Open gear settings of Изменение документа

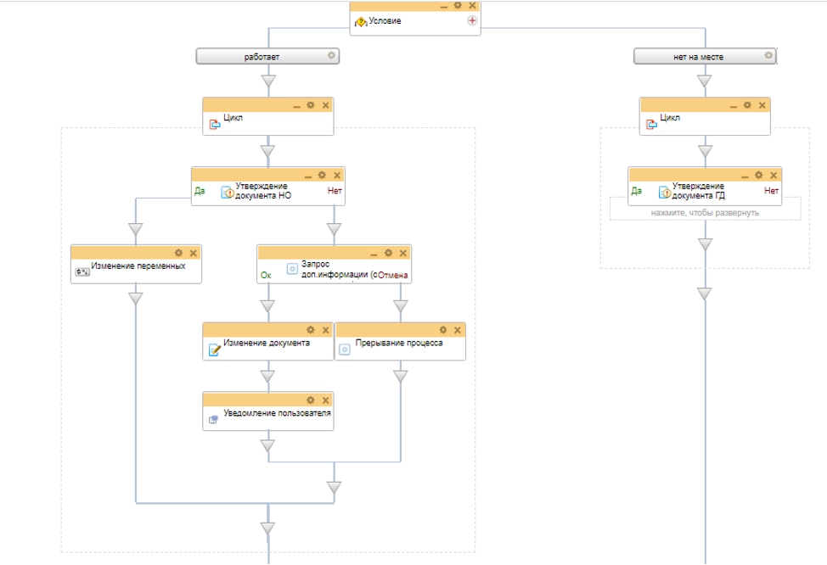click(x=311, y=330)
